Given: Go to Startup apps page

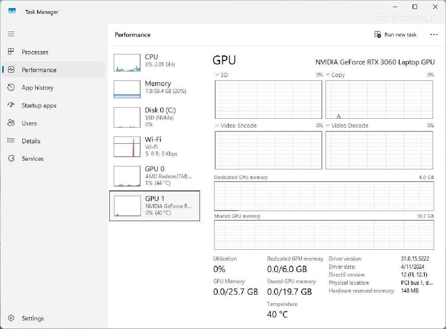Looking at the screenshot, I should click(x=54, y=106).
